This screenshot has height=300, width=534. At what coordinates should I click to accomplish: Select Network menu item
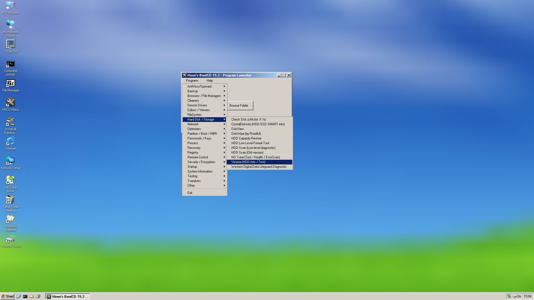[205, 124]
